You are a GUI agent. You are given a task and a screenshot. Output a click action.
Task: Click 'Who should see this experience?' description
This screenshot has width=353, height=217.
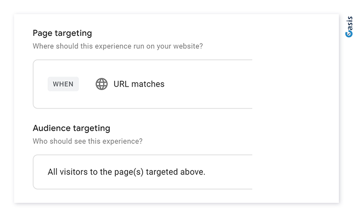point(88,141)
